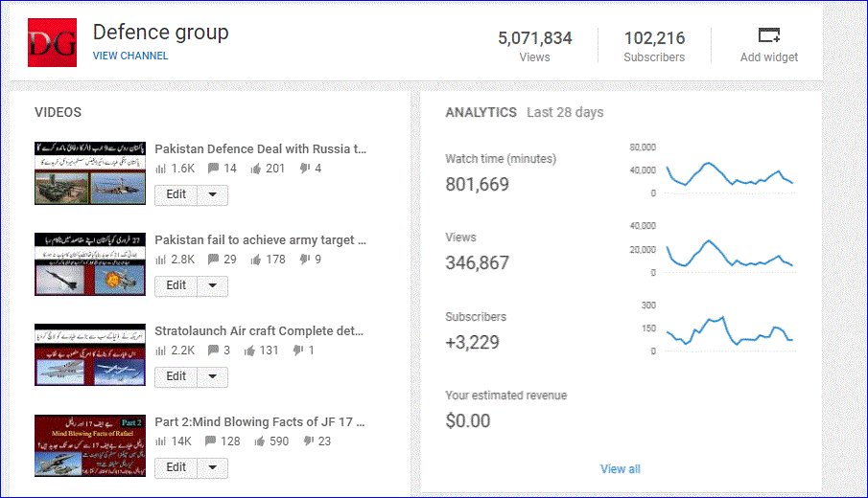This screenshot has width=868, height=498.
Task: Click comments icon for Pakistan fail video
Action: [213, 260]
